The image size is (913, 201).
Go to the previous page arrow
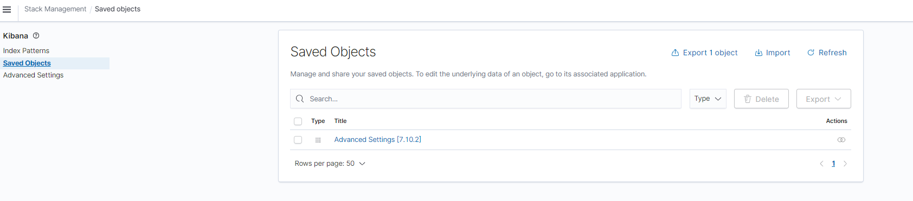coord(821,164)
